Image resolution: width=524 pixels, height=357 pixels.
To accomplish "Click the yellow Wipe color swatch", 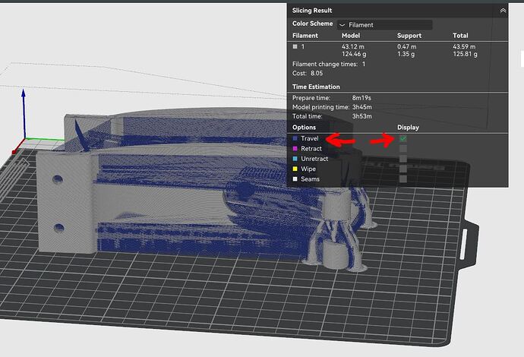I will (295, 169).
